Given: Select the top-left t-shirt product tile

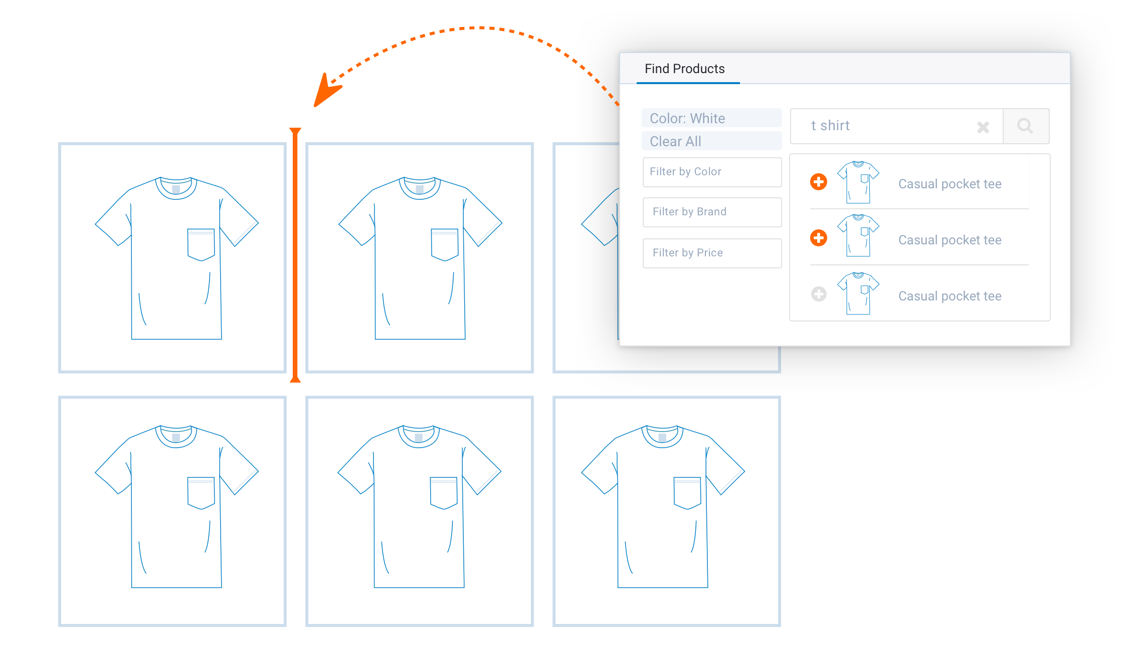Looking at the screenshot, I should [x=172, y=258].
